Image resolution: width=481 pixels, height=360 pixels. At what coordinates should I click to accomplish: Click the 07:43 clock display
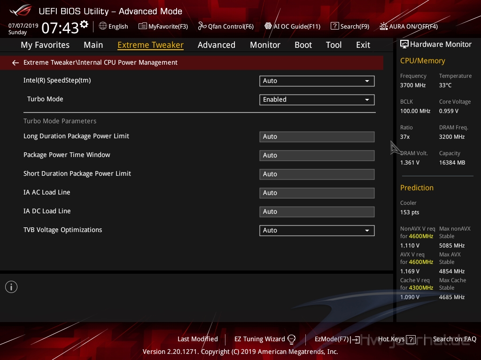[60, 28]
